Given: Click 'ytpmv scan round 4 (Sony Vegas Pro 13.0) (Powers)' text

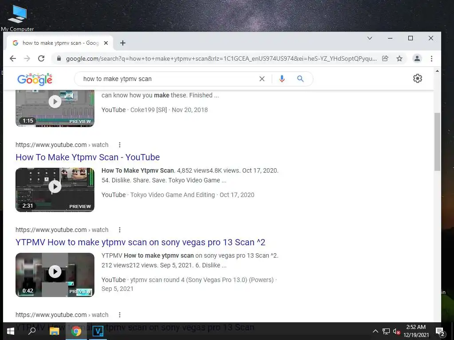Looking at the screenshot, I should coord(202,280).
